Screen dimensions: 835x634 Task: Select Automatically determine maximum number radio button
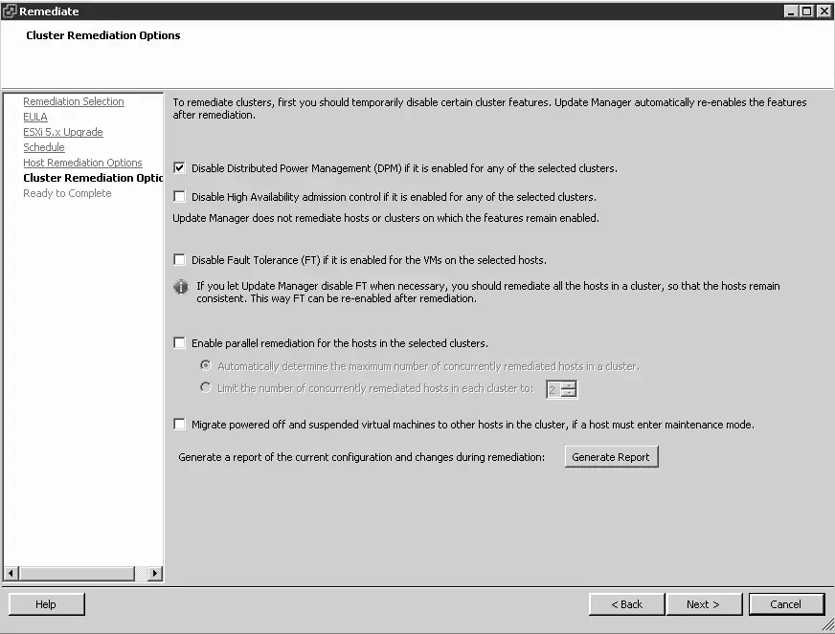(x=206, y=365)
